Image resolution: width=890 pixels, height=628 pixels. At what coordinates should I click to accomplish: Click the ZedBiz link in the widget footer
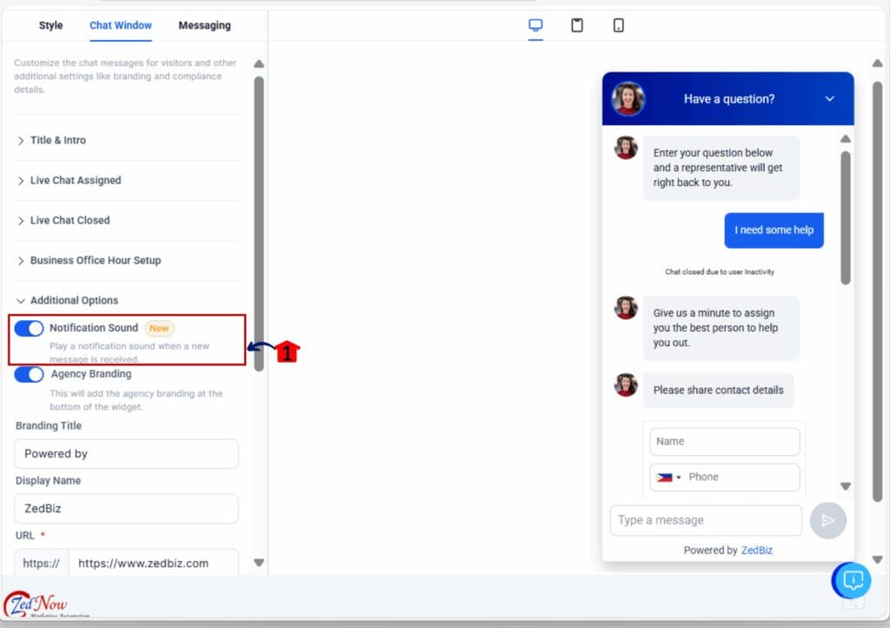[756, 550]
